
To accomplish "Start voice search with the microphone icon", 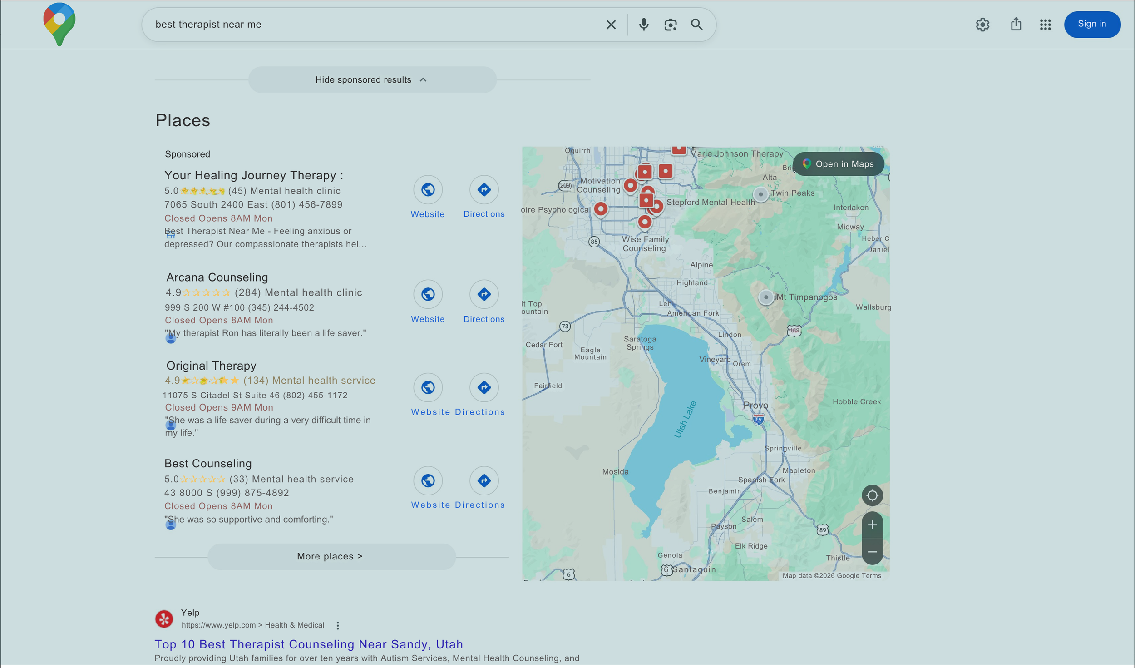I will [x=643, y=25].
